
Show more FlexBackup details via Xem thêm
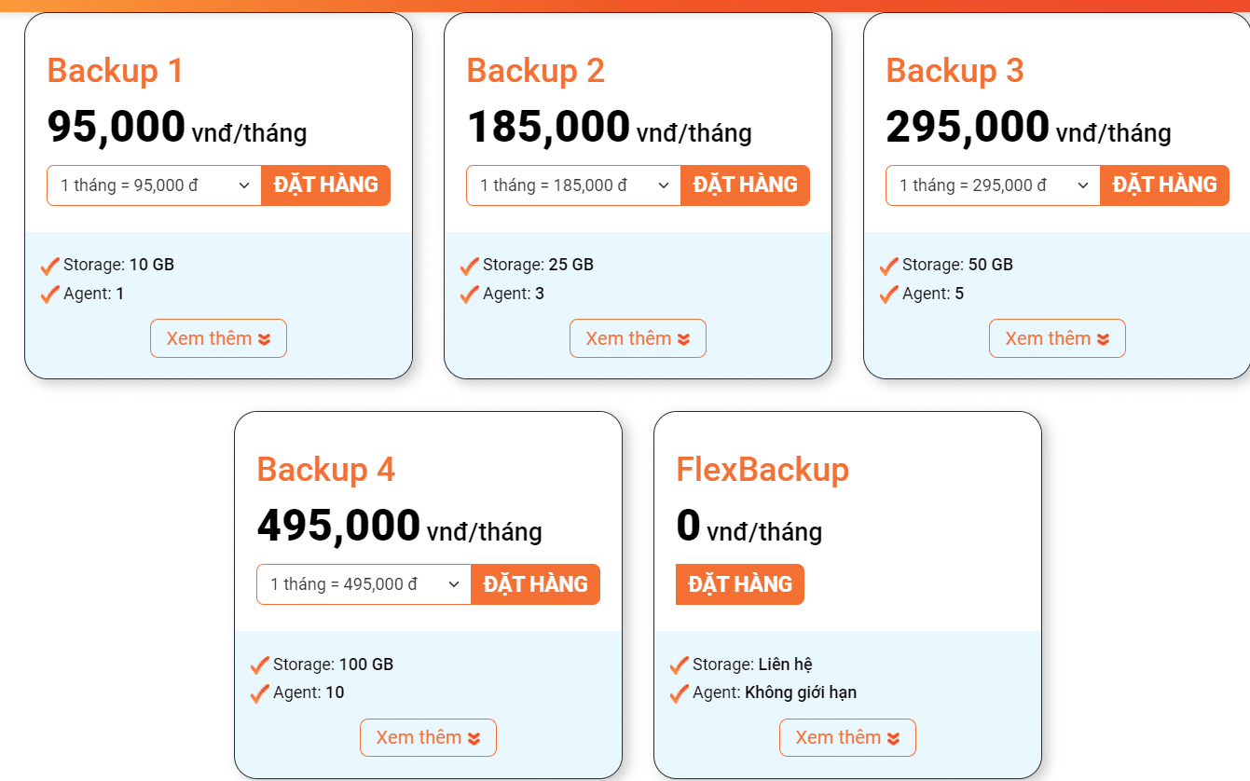(x=847, y=737)
